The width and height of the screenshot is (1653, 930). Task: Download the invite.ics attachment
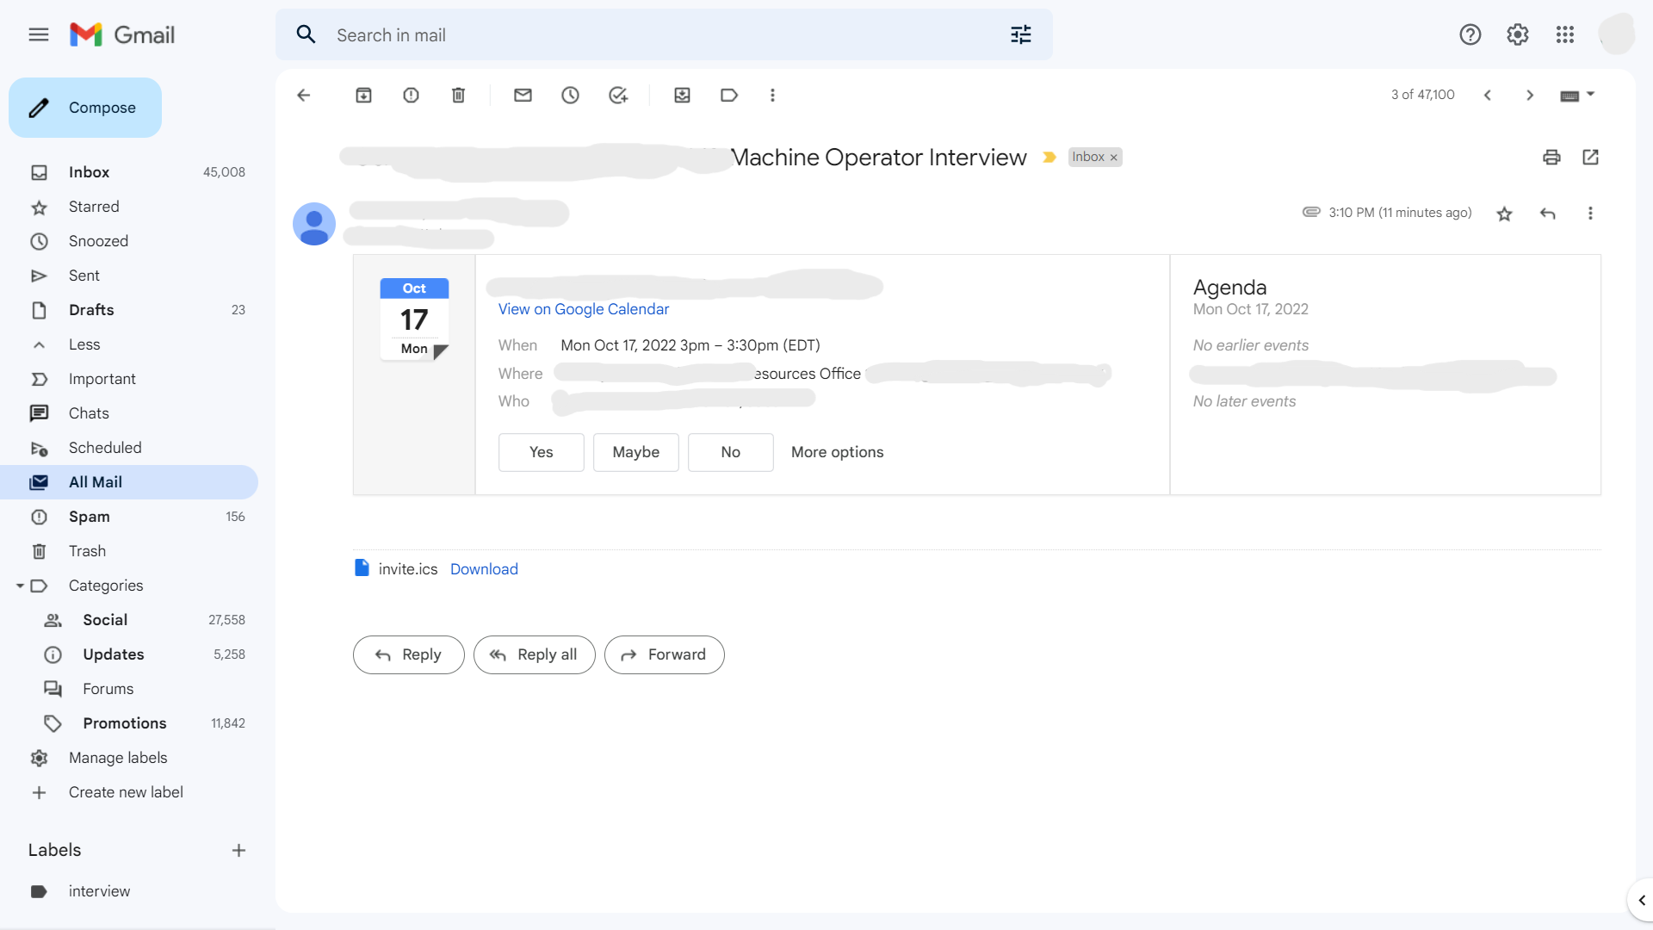click(x=484, y=569)
